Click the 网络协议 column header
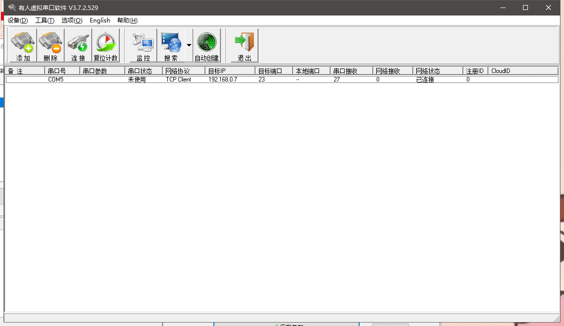 tap(184, 71)
